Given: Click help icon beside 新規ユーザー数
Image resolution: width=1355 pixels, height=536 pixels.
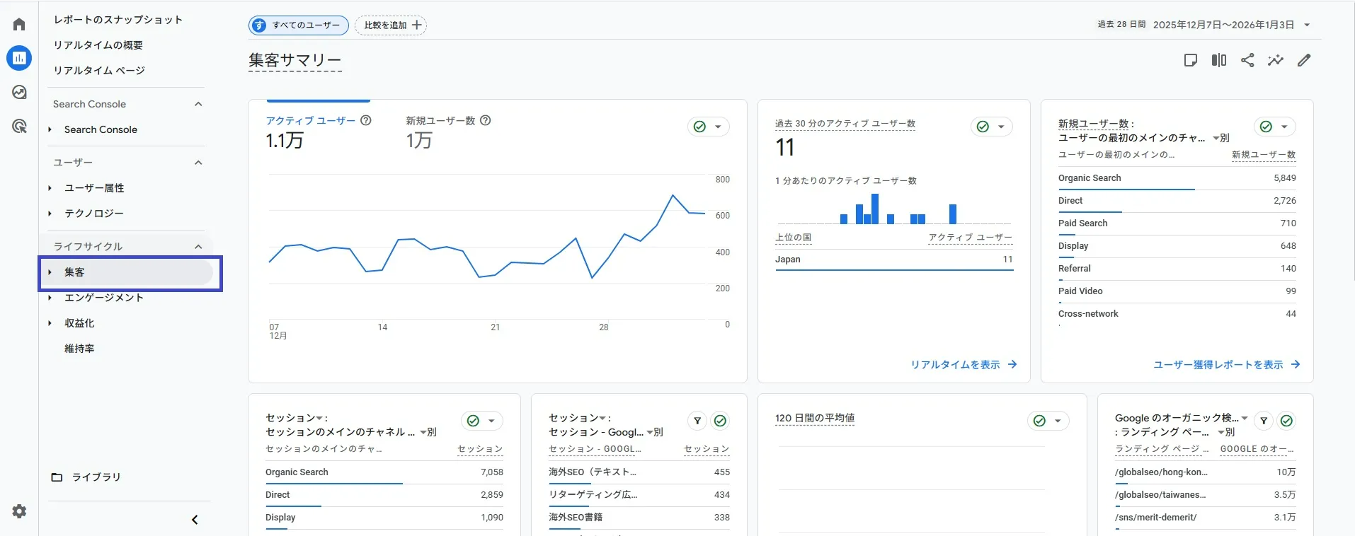Looking at the screenshot, I should (486, 120).
